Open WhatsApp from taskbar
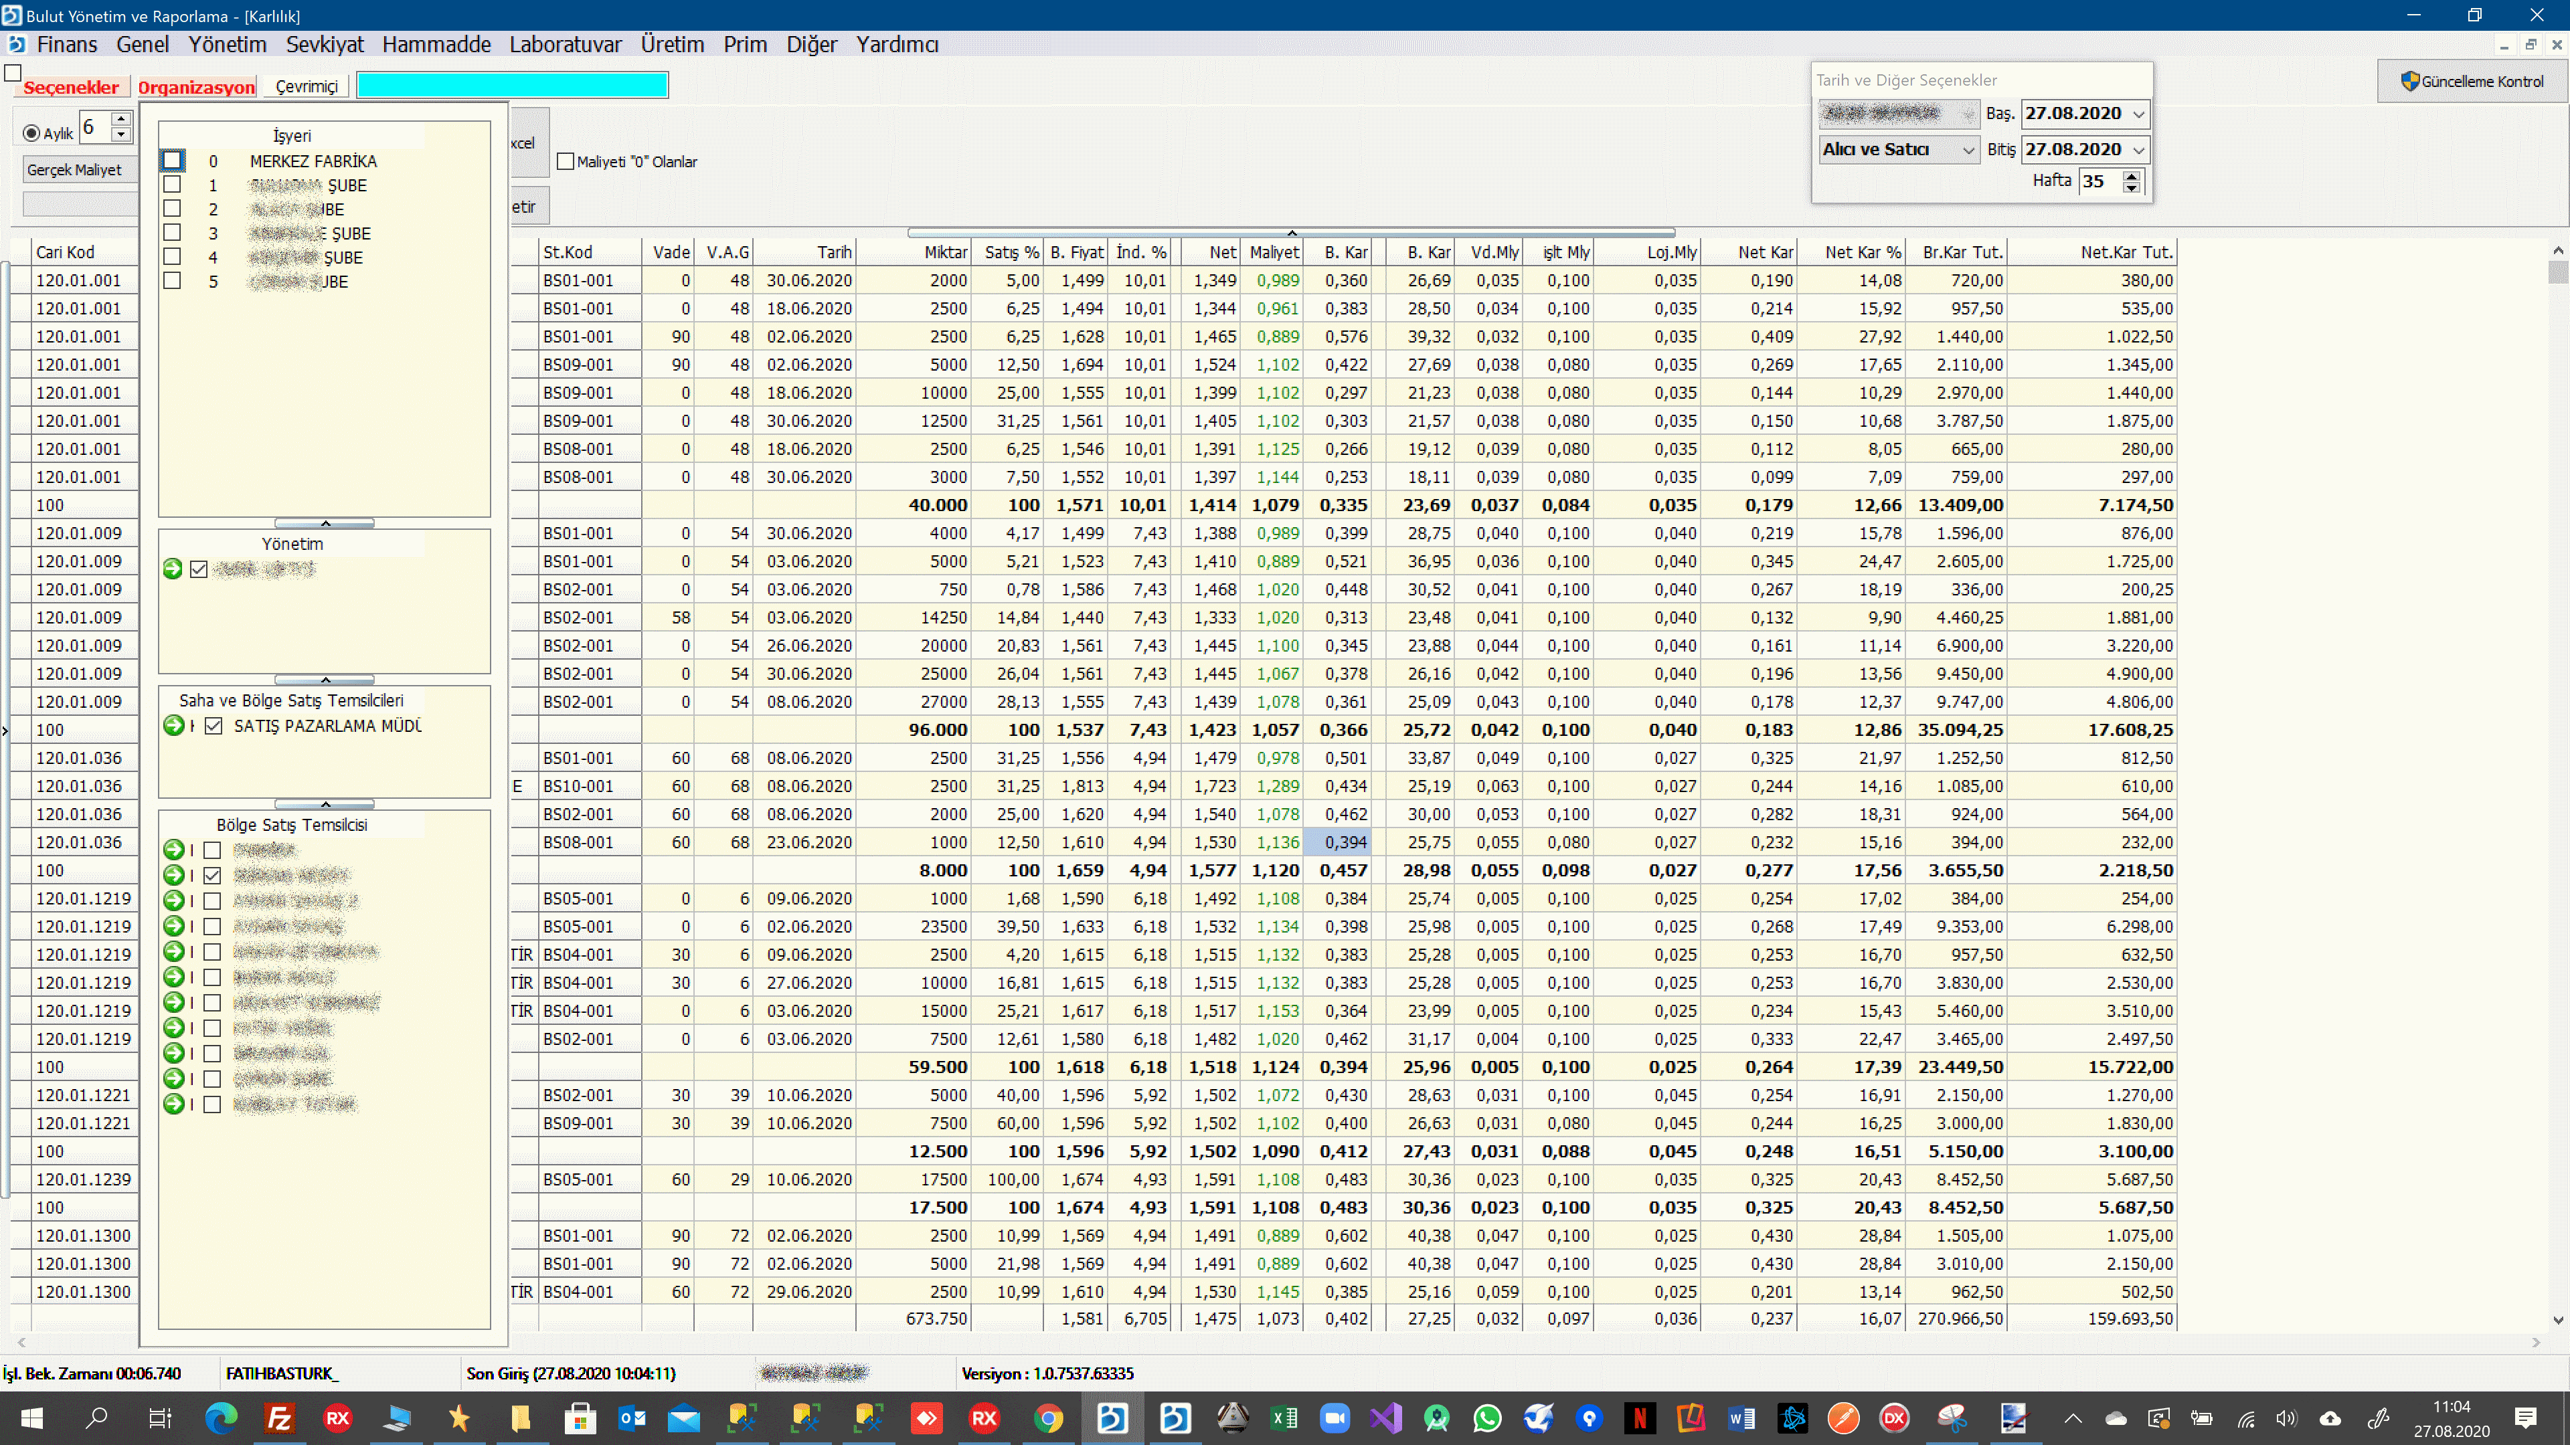The image size is (2570, 1445). (x=1486, y=1418)
